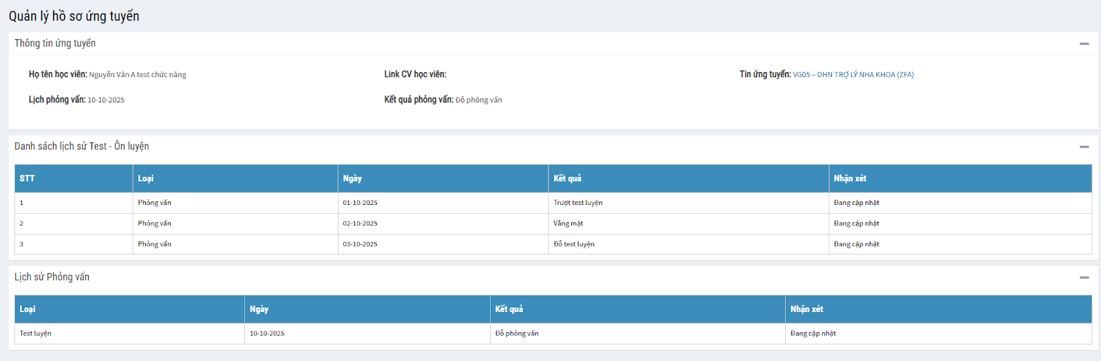
Task: Click the Nhận xét header in test history table
Action: pyautogui.click(x=850, y=178)
